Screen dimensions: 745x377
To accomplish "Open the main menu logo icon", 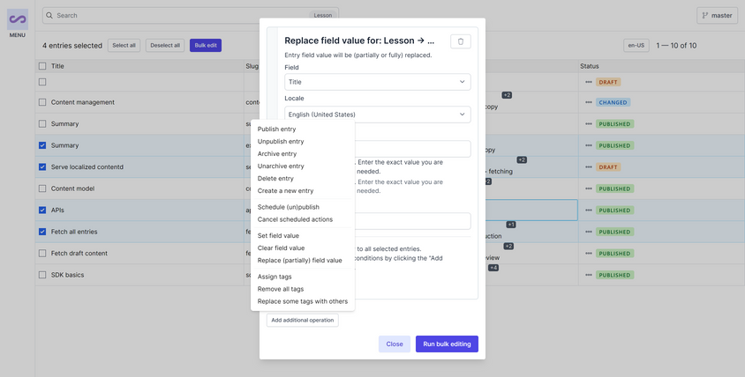I will tap(18, 19).
